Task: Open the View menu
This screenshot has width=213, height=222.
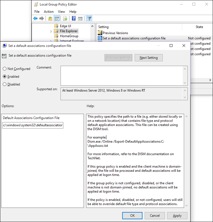Action: click(x=61, y=12)
